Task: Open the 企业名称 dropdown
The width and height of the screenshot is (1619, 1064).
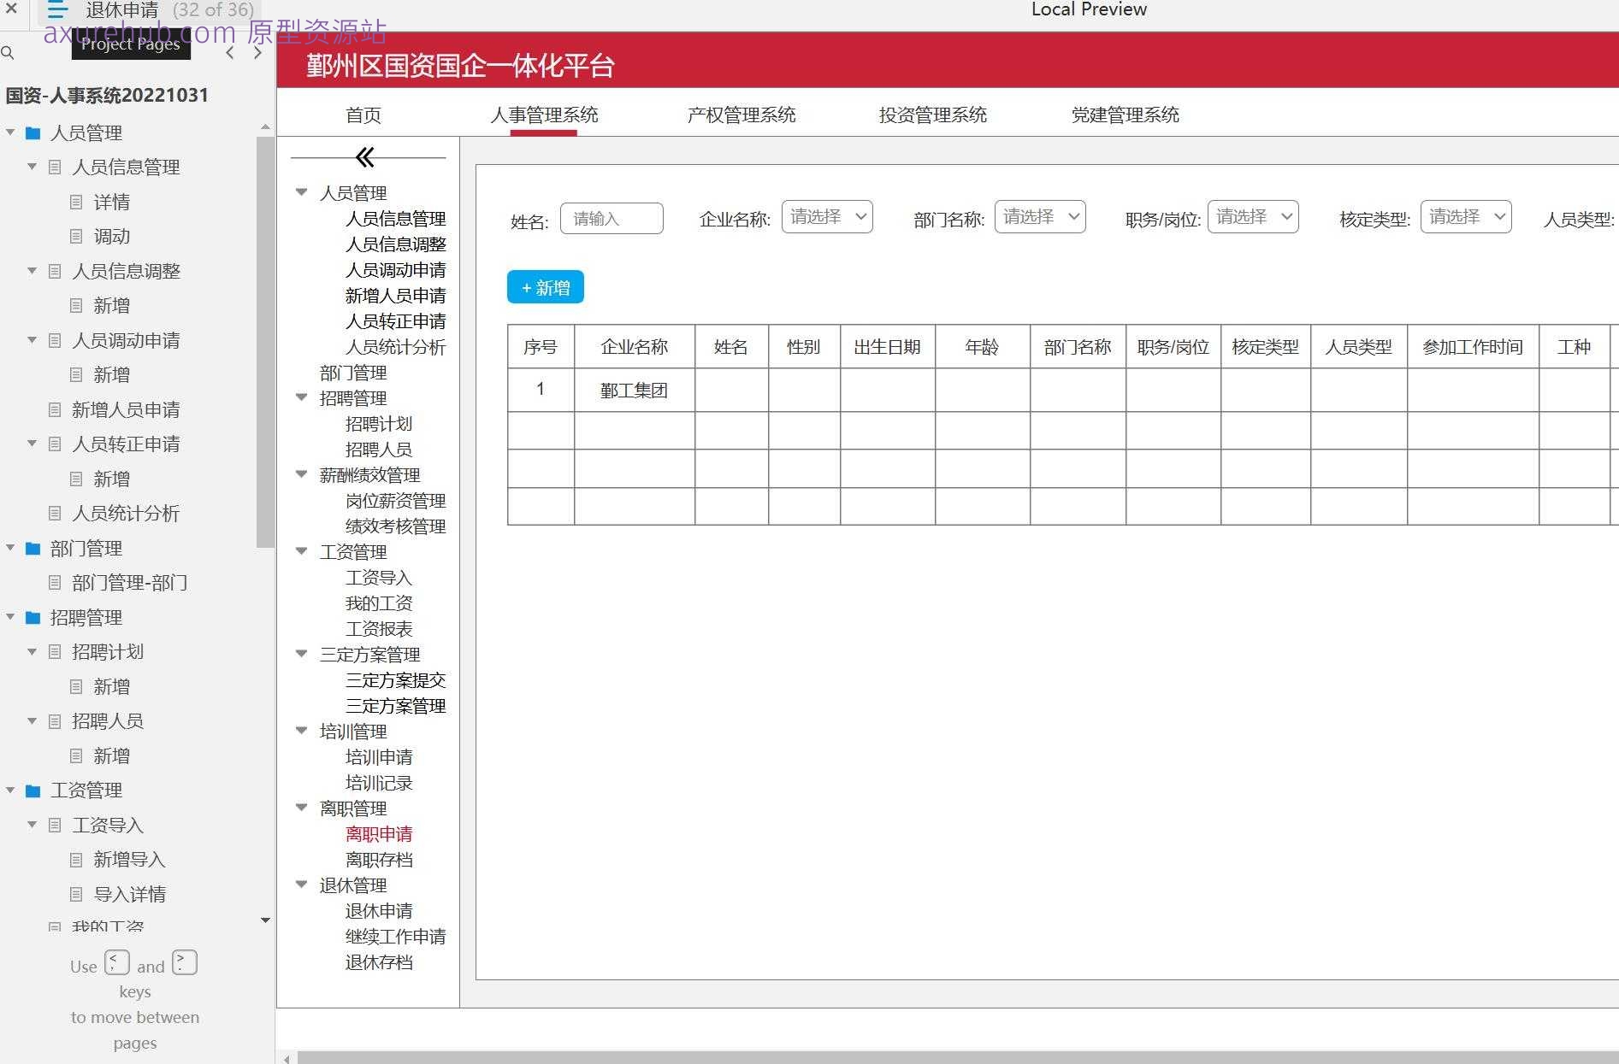Action: (826, 217)
